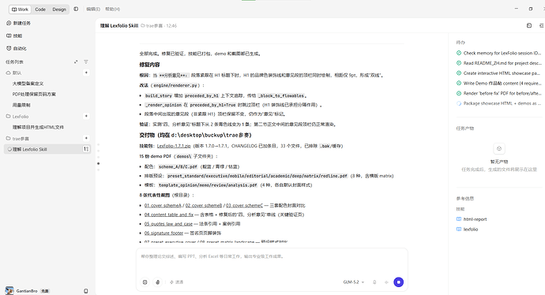
Task: Open the 04_content_table_and_fix link
Action: [x=169, y=215]
